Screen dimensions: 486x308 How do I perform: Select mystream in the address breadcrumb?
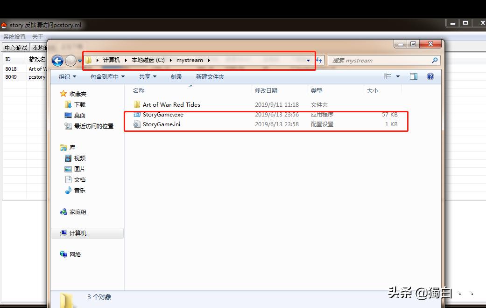tap(190, 60)
